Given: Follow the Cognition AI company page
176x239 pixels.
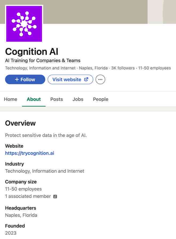Looking at the screenshot, I should pyautogui.click(x=25, y=79).
